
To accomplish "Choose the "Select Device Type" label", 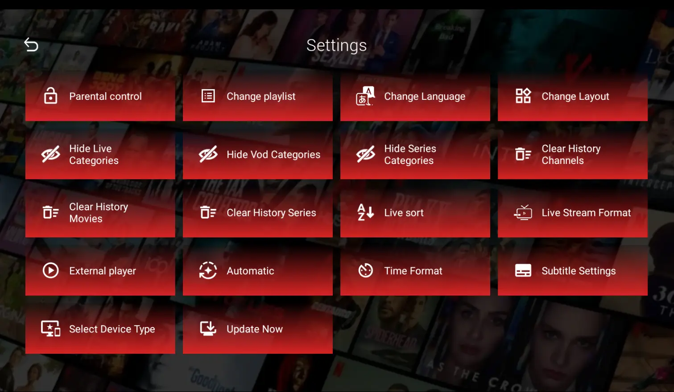I will tap(112, 329).
